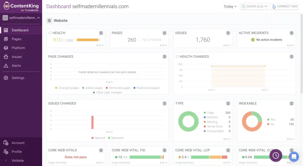The image size is (303, 166).
Task: Click 'Does not pass' Core Web Vitals text
Action: point(76,157)
